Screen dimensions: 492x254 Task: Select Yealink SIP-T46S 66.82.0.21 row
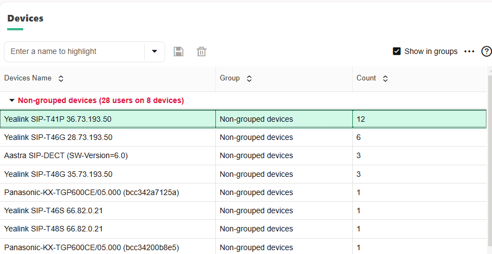tap(243, 210)
